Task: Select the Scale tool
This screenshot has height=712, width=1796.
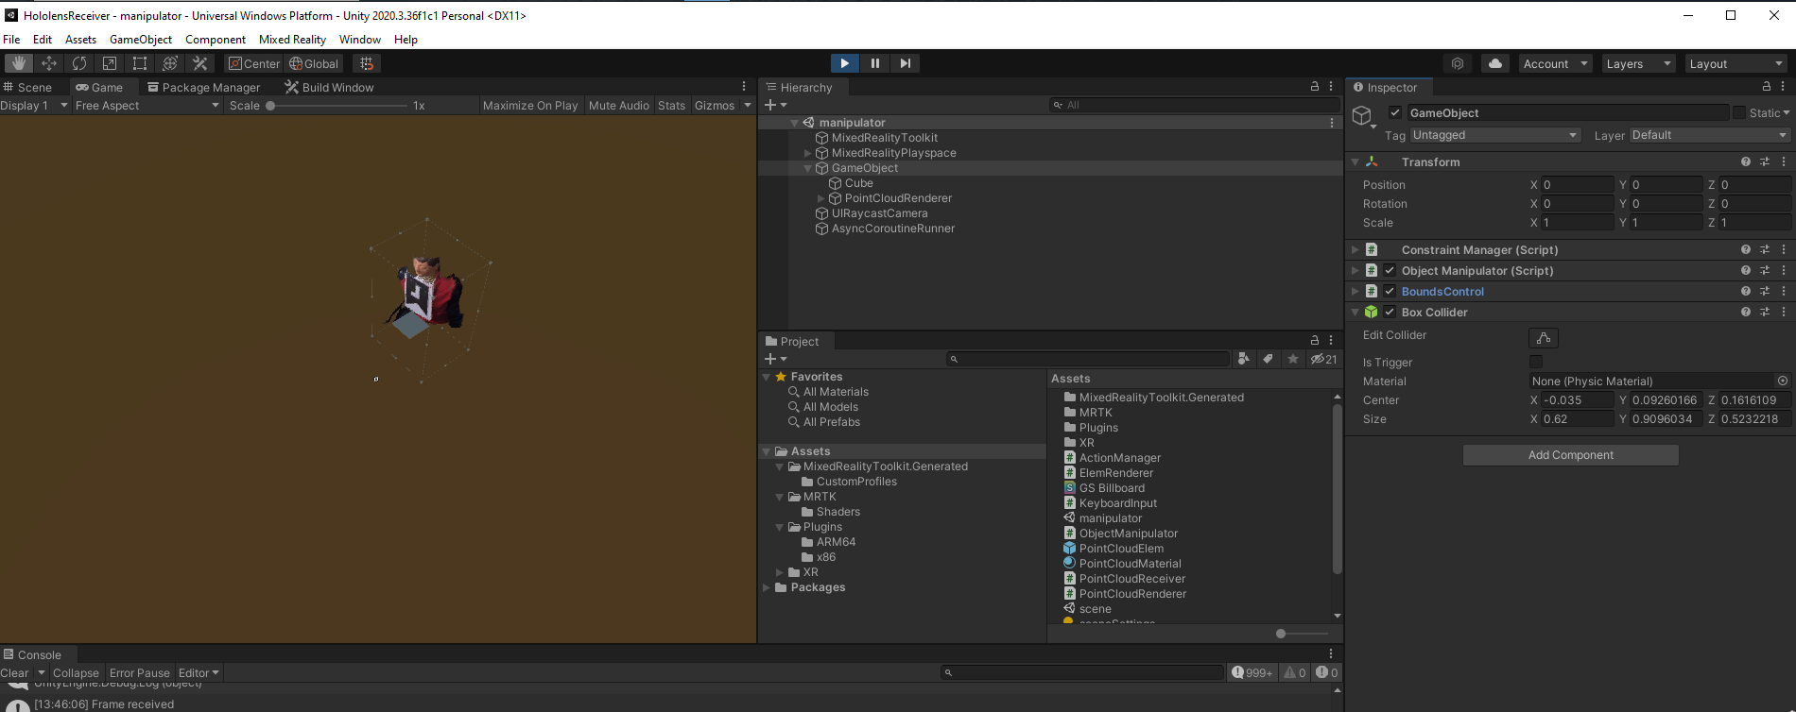Action: point(110,63)
